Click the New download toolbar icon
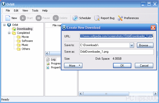This screenshot has width=159, height=103. (x=8, y=18)
